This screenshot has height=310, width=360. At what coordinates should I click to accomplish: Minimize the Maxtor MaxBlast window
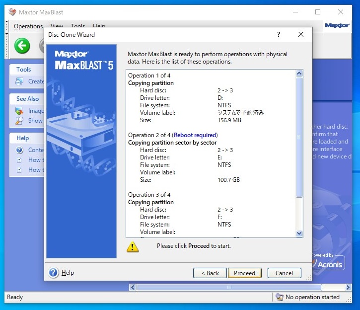(295, 12)
